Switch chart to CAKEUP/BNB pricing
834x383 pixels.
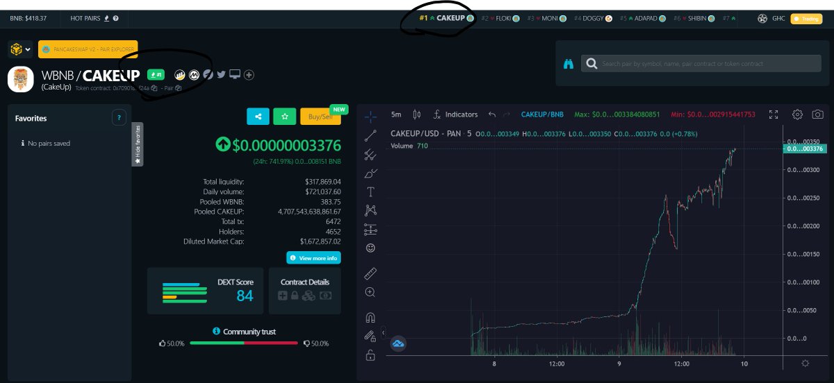pos(542,114)
